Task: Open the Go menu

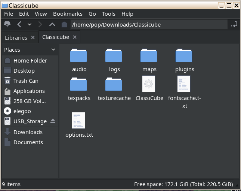Action: click(x=92, y=14)
